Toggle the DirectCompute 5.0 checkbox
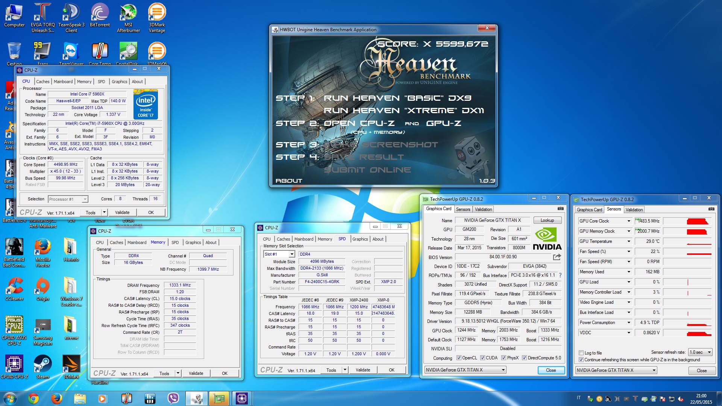The width and height of the screenshot is (722, 406). click(x=524, y=358)
